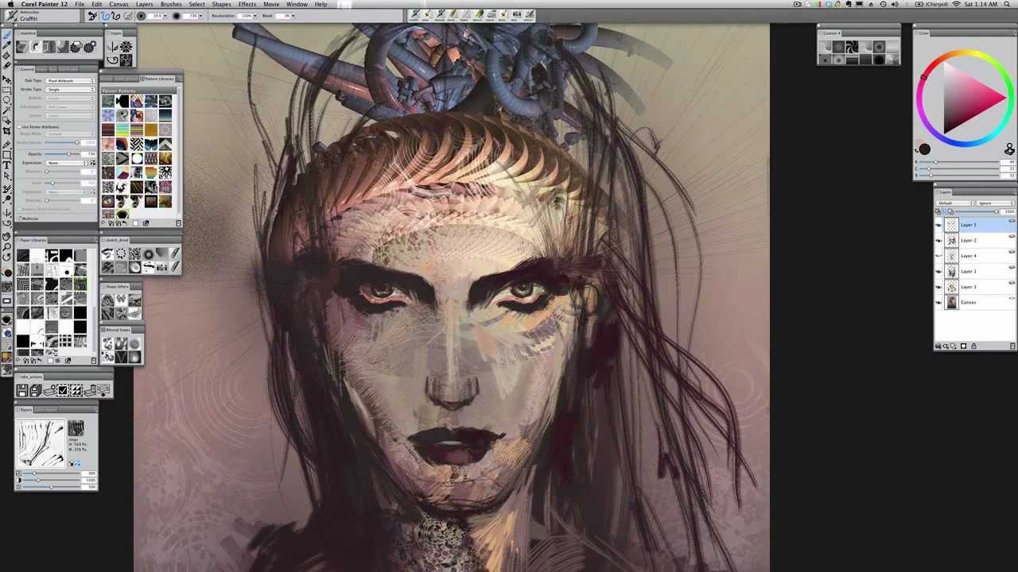Select Layer 2 in Layers panel

[x=975, y=240]
